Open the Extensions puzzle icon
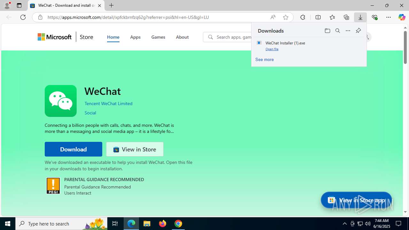The image size is (409, 230). click(303, 17)
